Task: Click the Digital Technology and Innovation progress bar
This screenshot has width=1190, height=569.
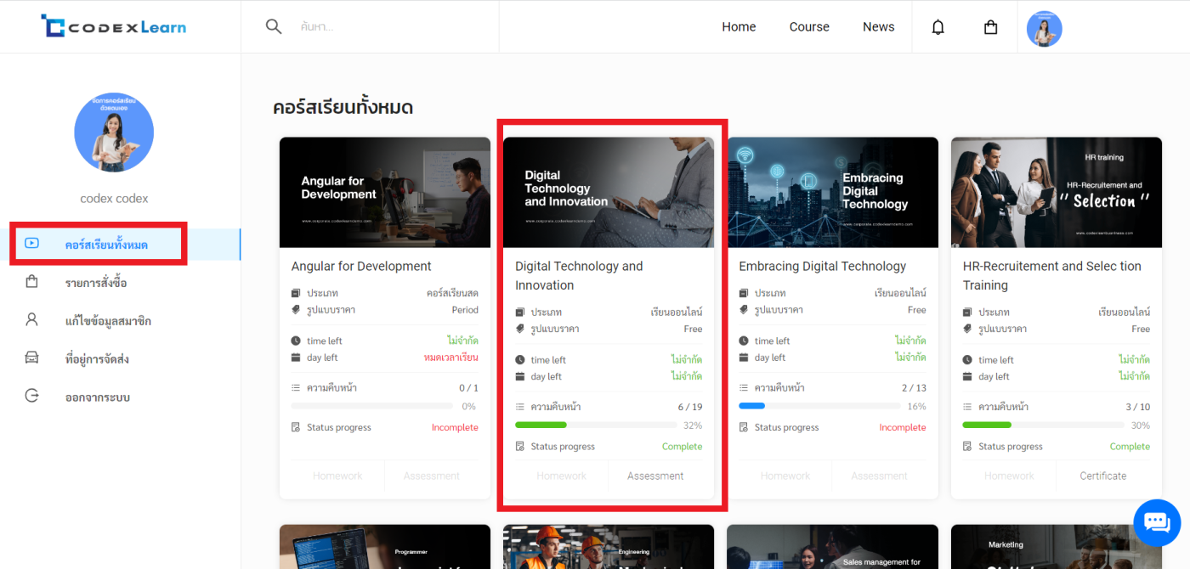Action: click(x=609, y=425)
